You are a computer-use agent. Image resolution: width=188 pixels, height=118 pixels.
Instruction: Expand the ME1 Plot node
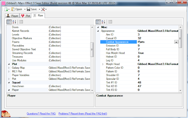[x=9, y=72]
